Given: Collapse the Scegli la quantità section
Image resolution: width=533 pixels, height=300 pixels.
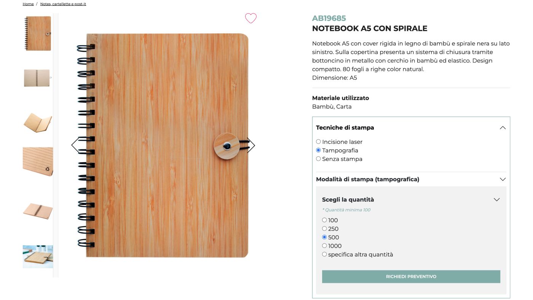Looking at the screenshot, I should 496,199.
